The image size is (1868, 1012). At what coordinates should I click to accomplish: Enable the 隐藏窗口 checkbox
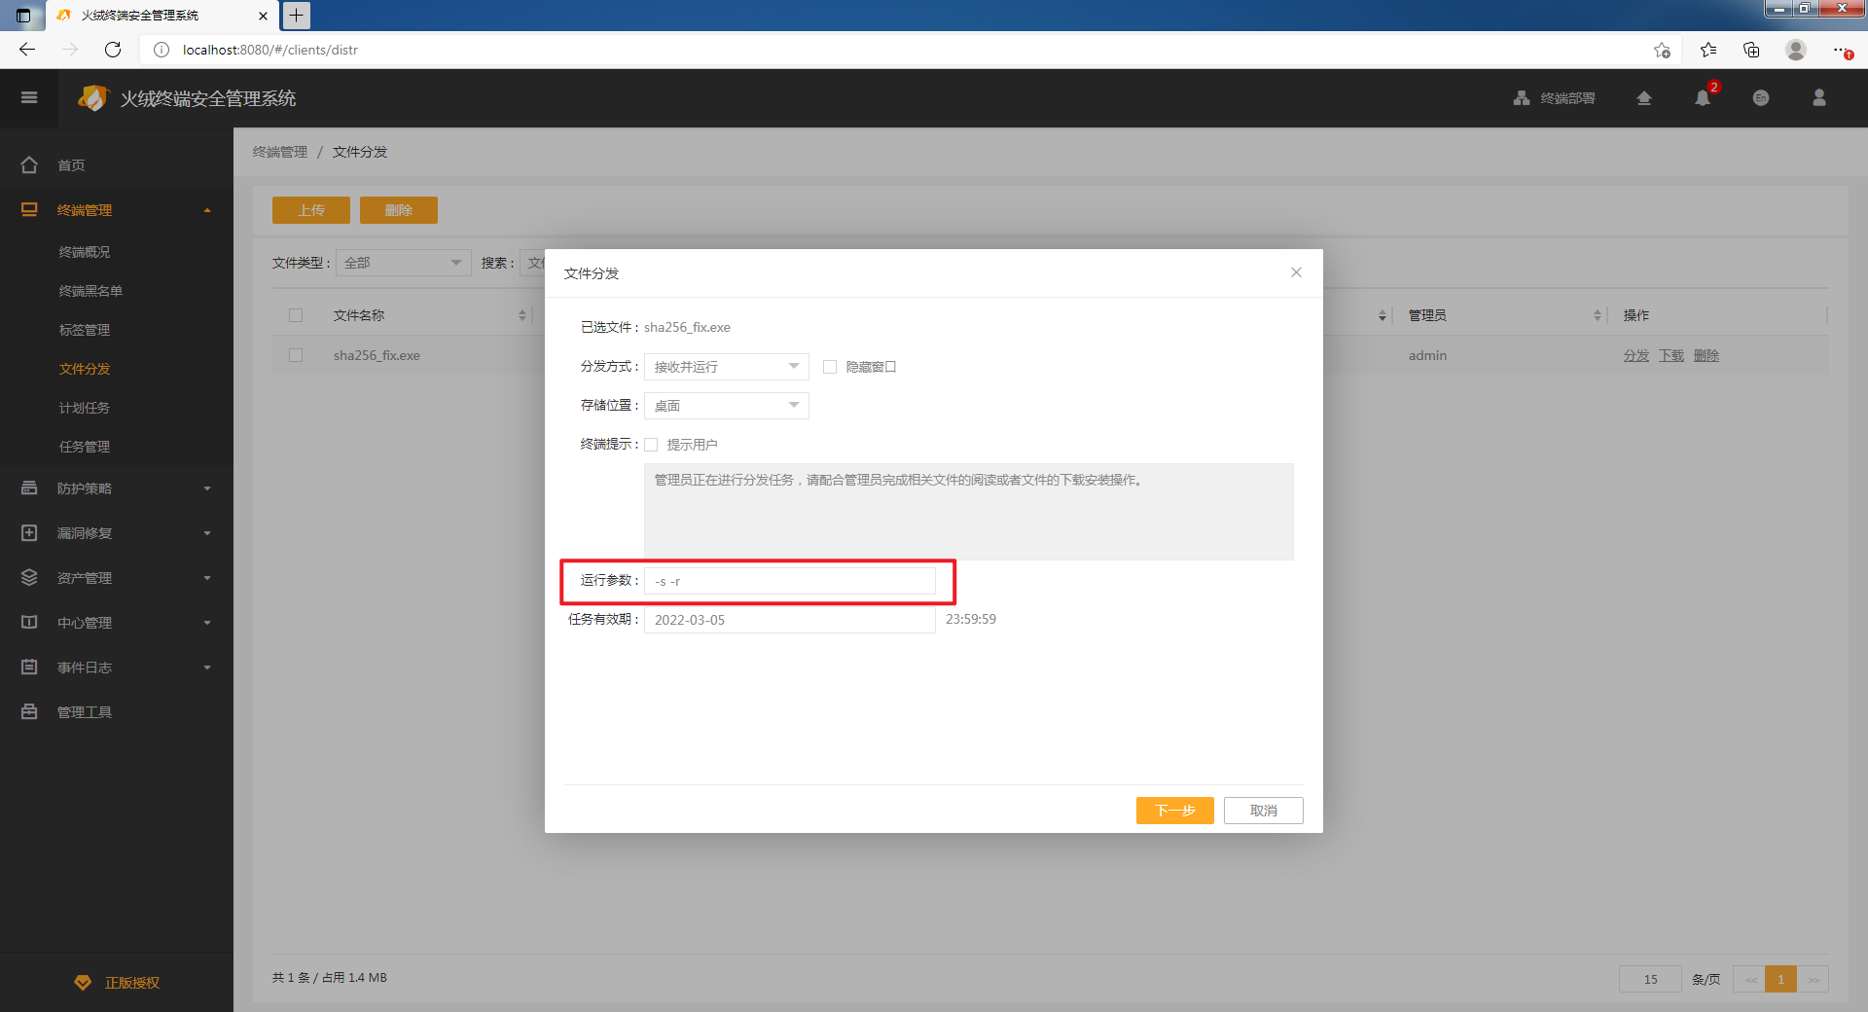click(830, 367)
